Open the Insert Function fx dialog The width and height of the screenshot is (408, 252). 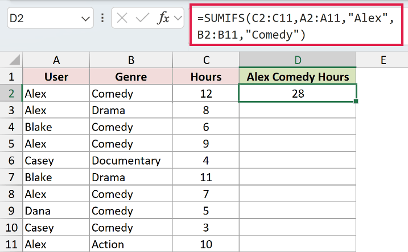pos(163,18)
